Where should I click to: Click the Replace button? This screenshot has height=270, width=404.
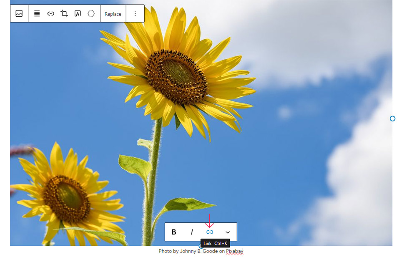click(113, 14)
